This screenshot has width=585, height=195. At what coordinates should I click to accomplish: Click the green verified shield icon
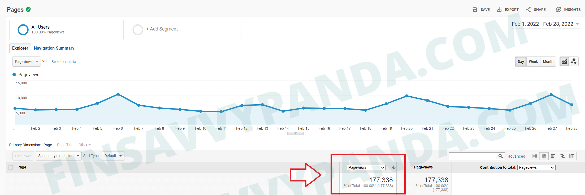tap(28, 10)
